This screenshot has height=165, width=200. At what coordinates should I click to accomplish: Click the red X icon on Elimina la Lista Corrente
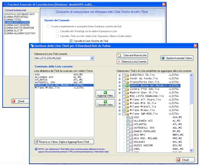click(x=119, y=62)
